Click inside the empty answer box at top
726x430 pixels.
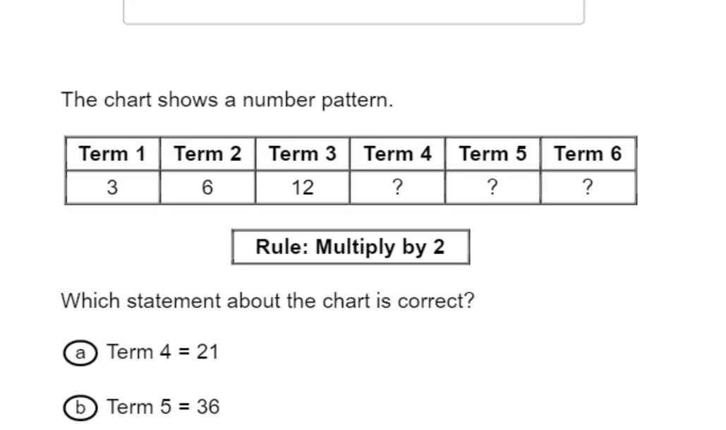click(353, 11)
